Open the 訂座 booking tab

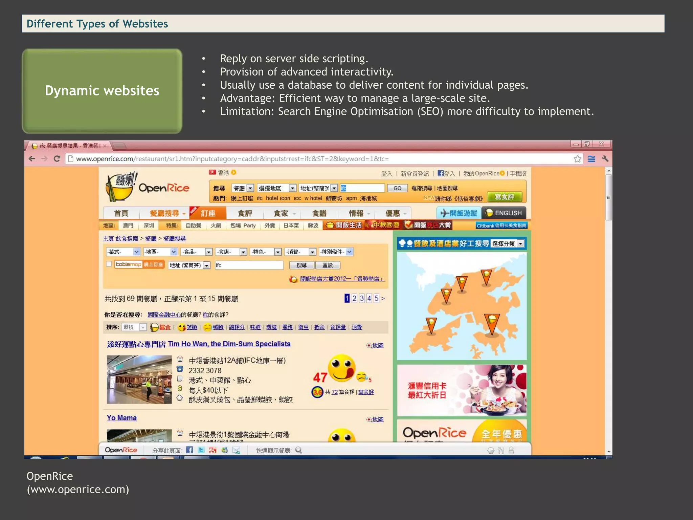(208, 213)
